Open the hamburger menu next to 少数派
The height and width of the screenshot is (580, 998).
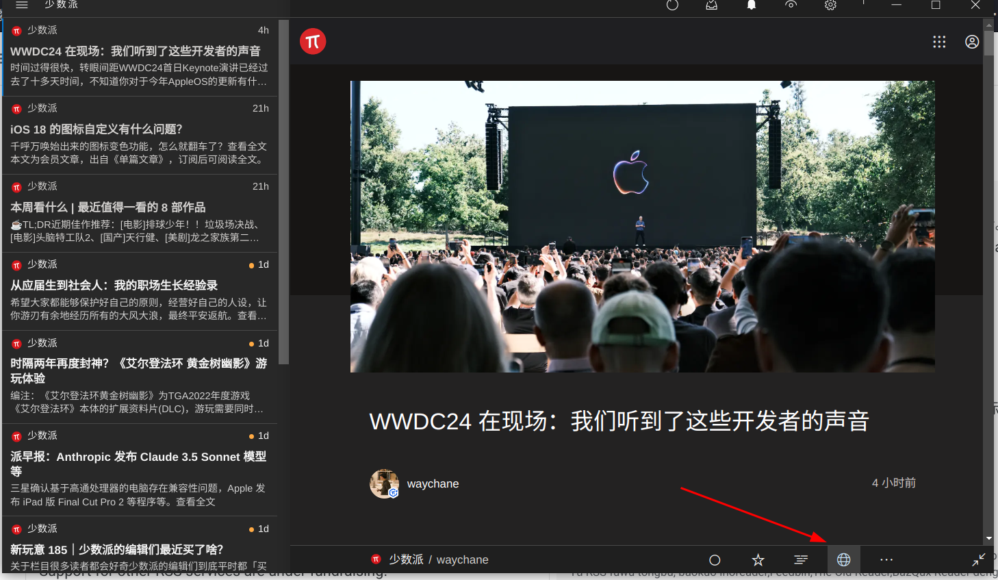(21, 5)
